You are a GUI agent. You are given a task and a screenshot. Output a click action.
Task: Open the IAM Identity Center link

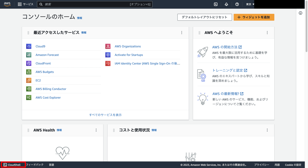point(147,63)
